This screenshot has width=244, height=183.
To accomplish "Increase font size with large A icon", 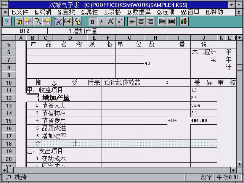I will (111, 21).
